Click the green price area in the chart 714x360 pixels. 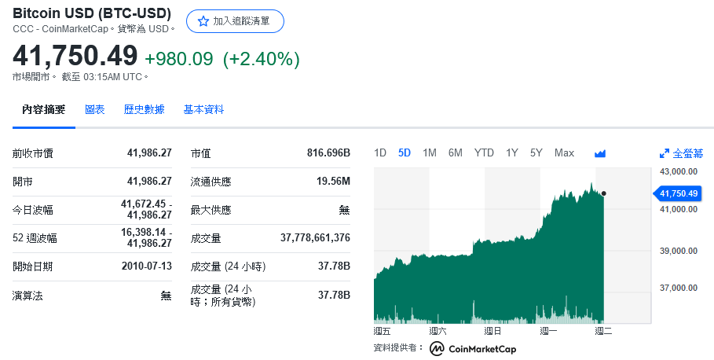[x=511, y=283]
